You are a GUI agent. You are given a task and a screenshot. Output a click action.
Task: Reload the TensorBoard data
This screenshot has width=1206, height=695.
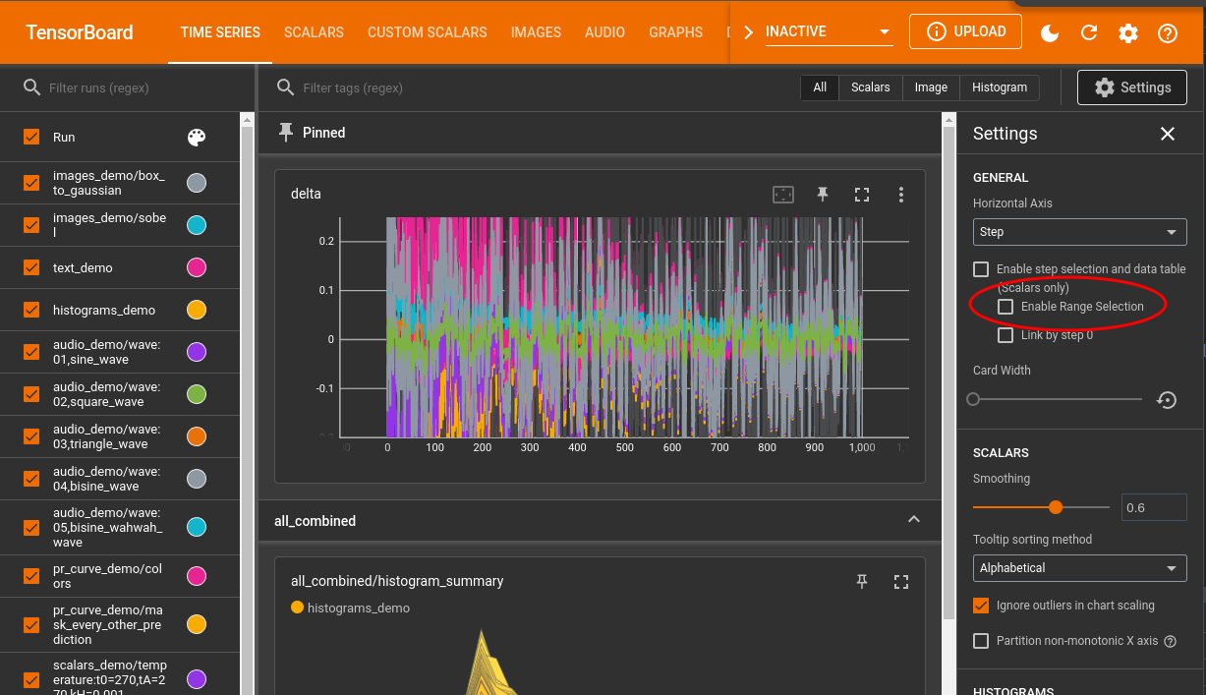point(1089,31)
